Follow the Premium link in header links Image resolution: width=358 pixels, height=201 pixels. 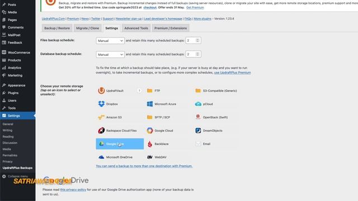pyautogui.click(x=73, y=18)
